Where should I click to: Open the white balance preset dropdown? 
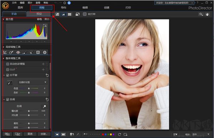32,82
